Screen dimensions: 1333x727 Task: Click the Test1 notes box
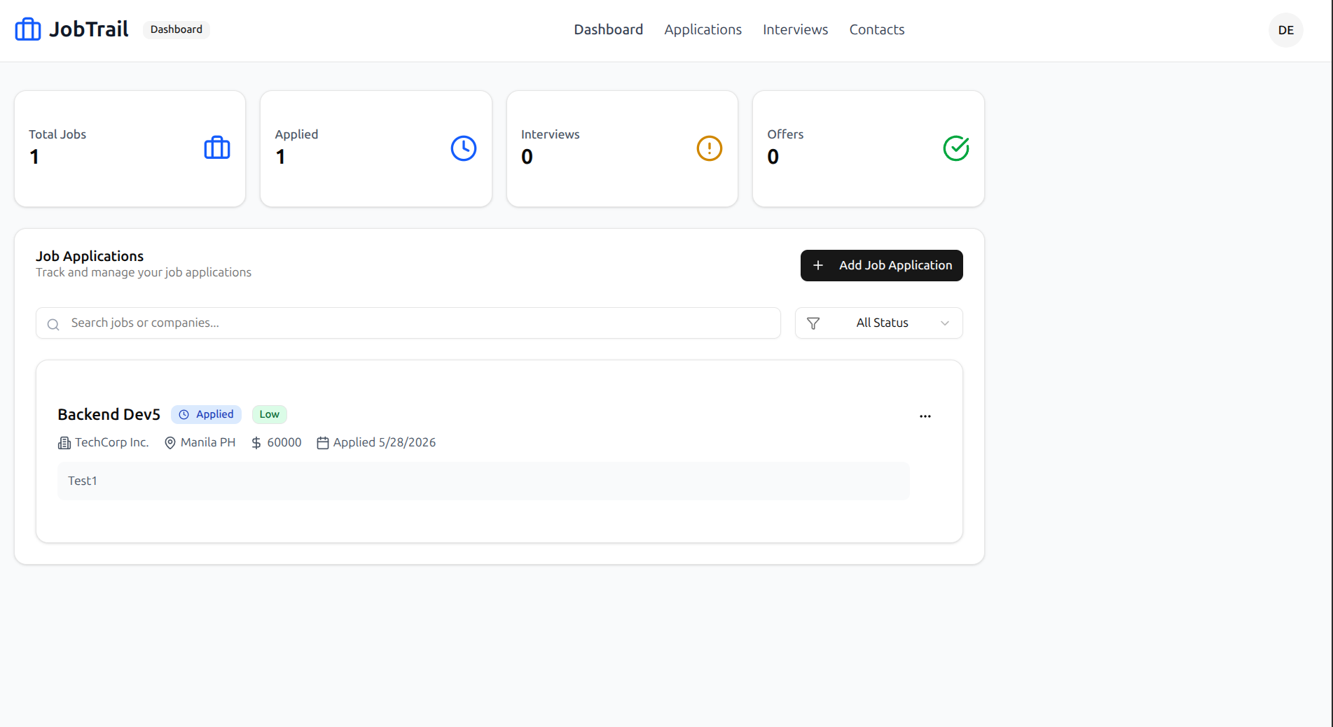483,481
